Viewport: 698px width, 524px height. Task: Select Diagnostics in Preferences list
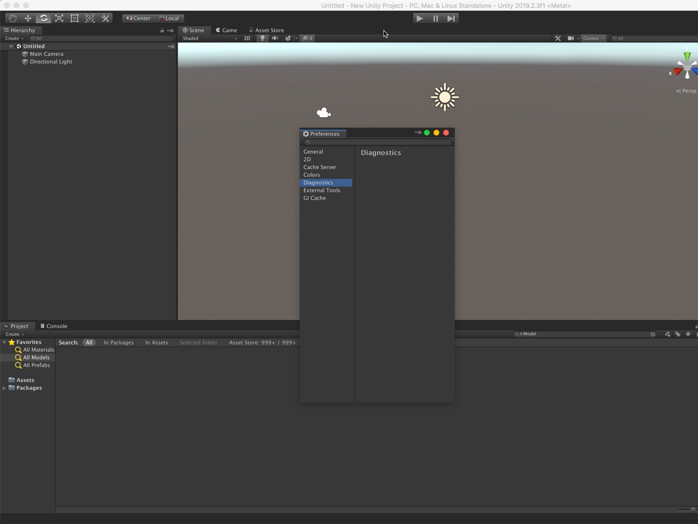coord(318,183)
